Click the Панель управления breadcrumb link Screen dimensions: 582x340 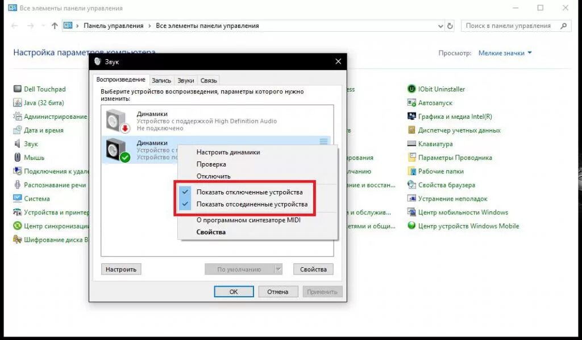point(113,26)
